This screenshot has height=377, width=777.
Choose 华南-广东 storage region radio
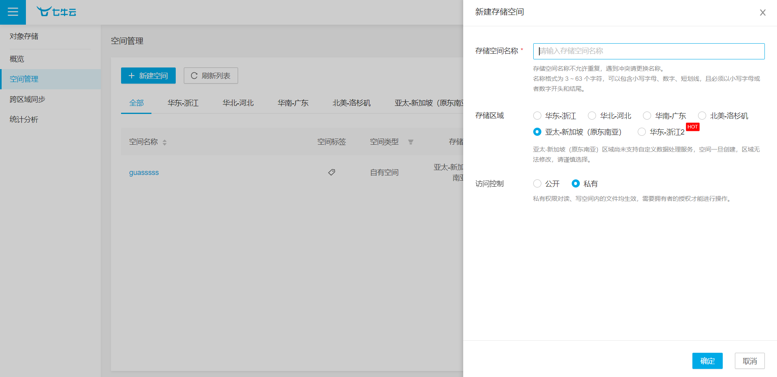click(x=647, y=116)
